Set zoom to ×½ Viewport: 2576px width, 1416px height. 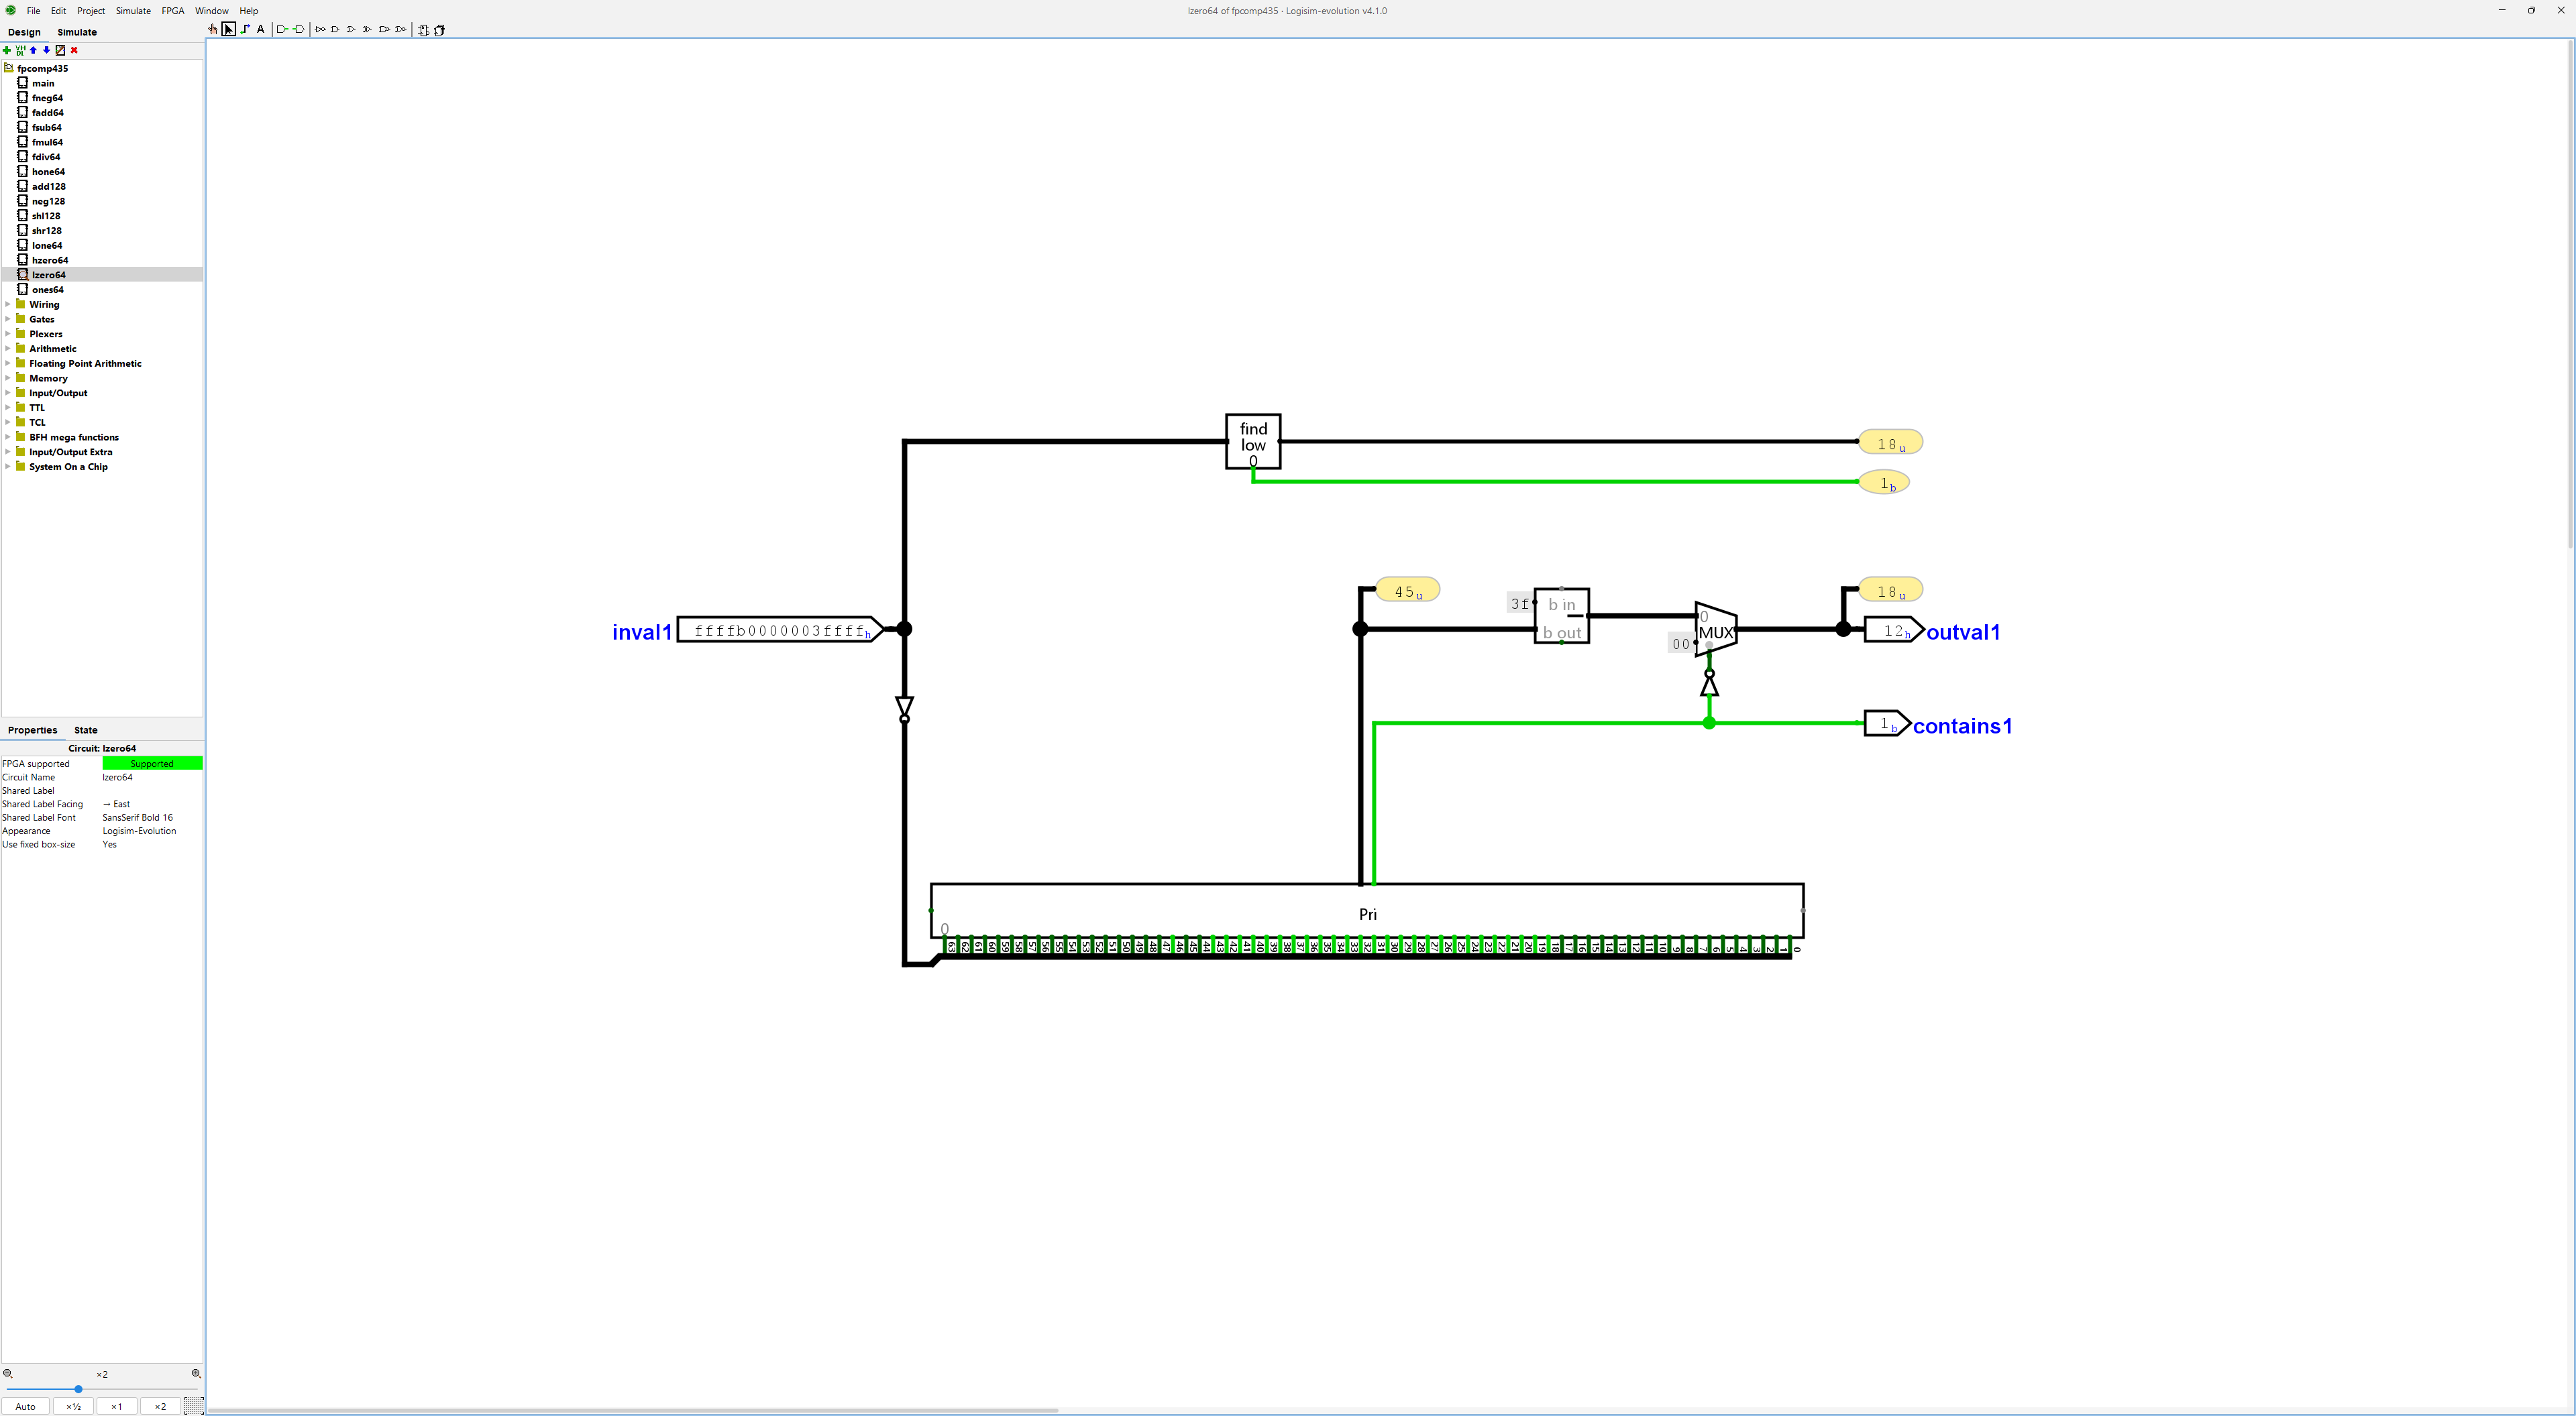73,1406
